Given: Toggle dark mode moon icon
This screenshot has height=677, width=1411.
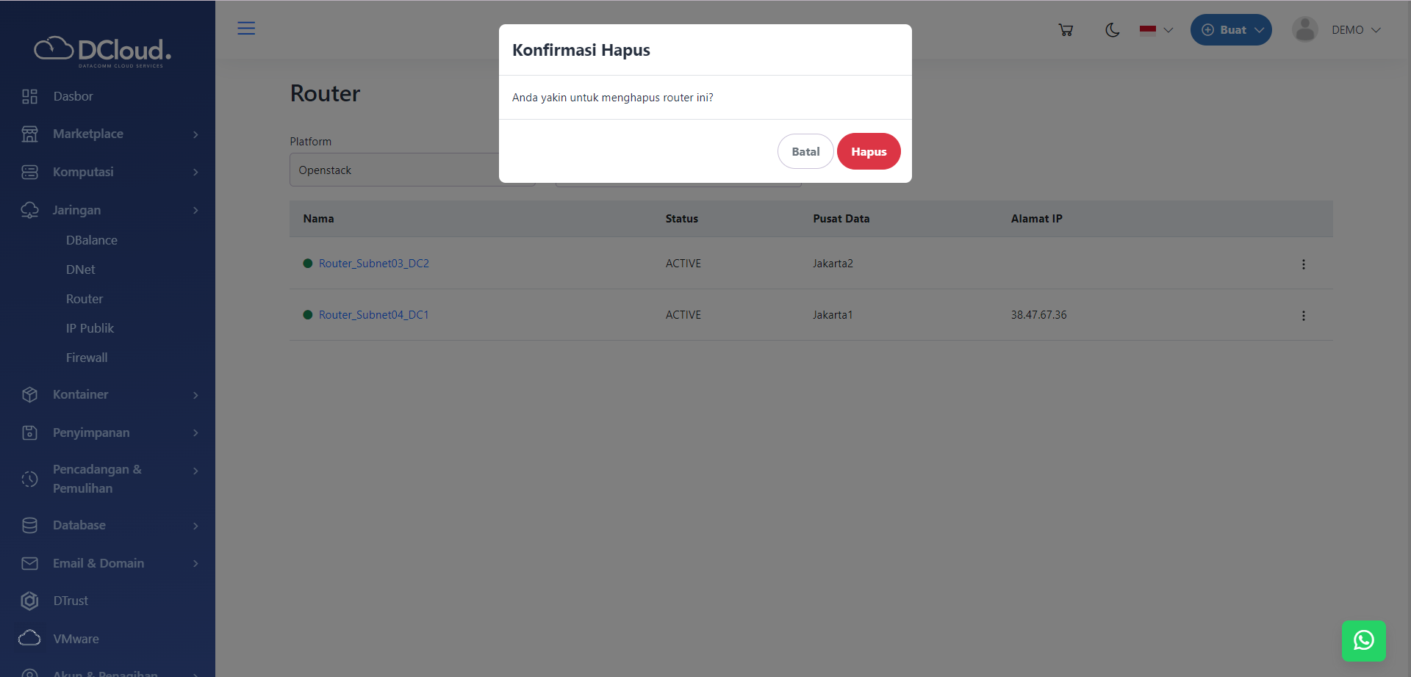Looking at the screenshot, I should [1112, 30].
